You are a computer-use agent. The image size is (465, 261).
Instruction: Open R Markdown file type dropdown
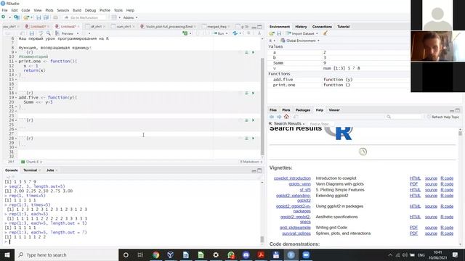pos(251,162)
